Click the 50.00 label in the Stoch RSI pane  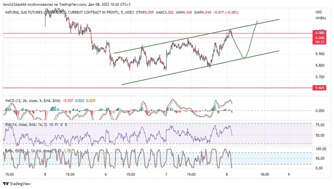point(320,158)
